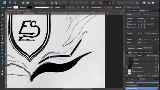Expand the Сгруппировать layer group
160x90 pixels.
tap(127, 67)
